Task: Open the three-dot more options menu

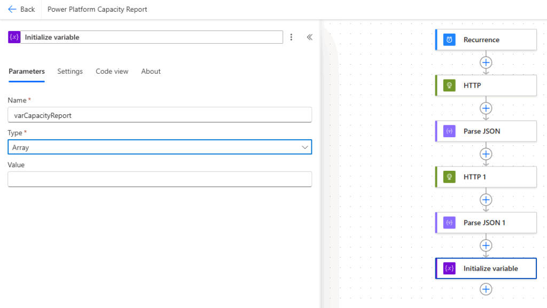Action: [x=291, y=37]
